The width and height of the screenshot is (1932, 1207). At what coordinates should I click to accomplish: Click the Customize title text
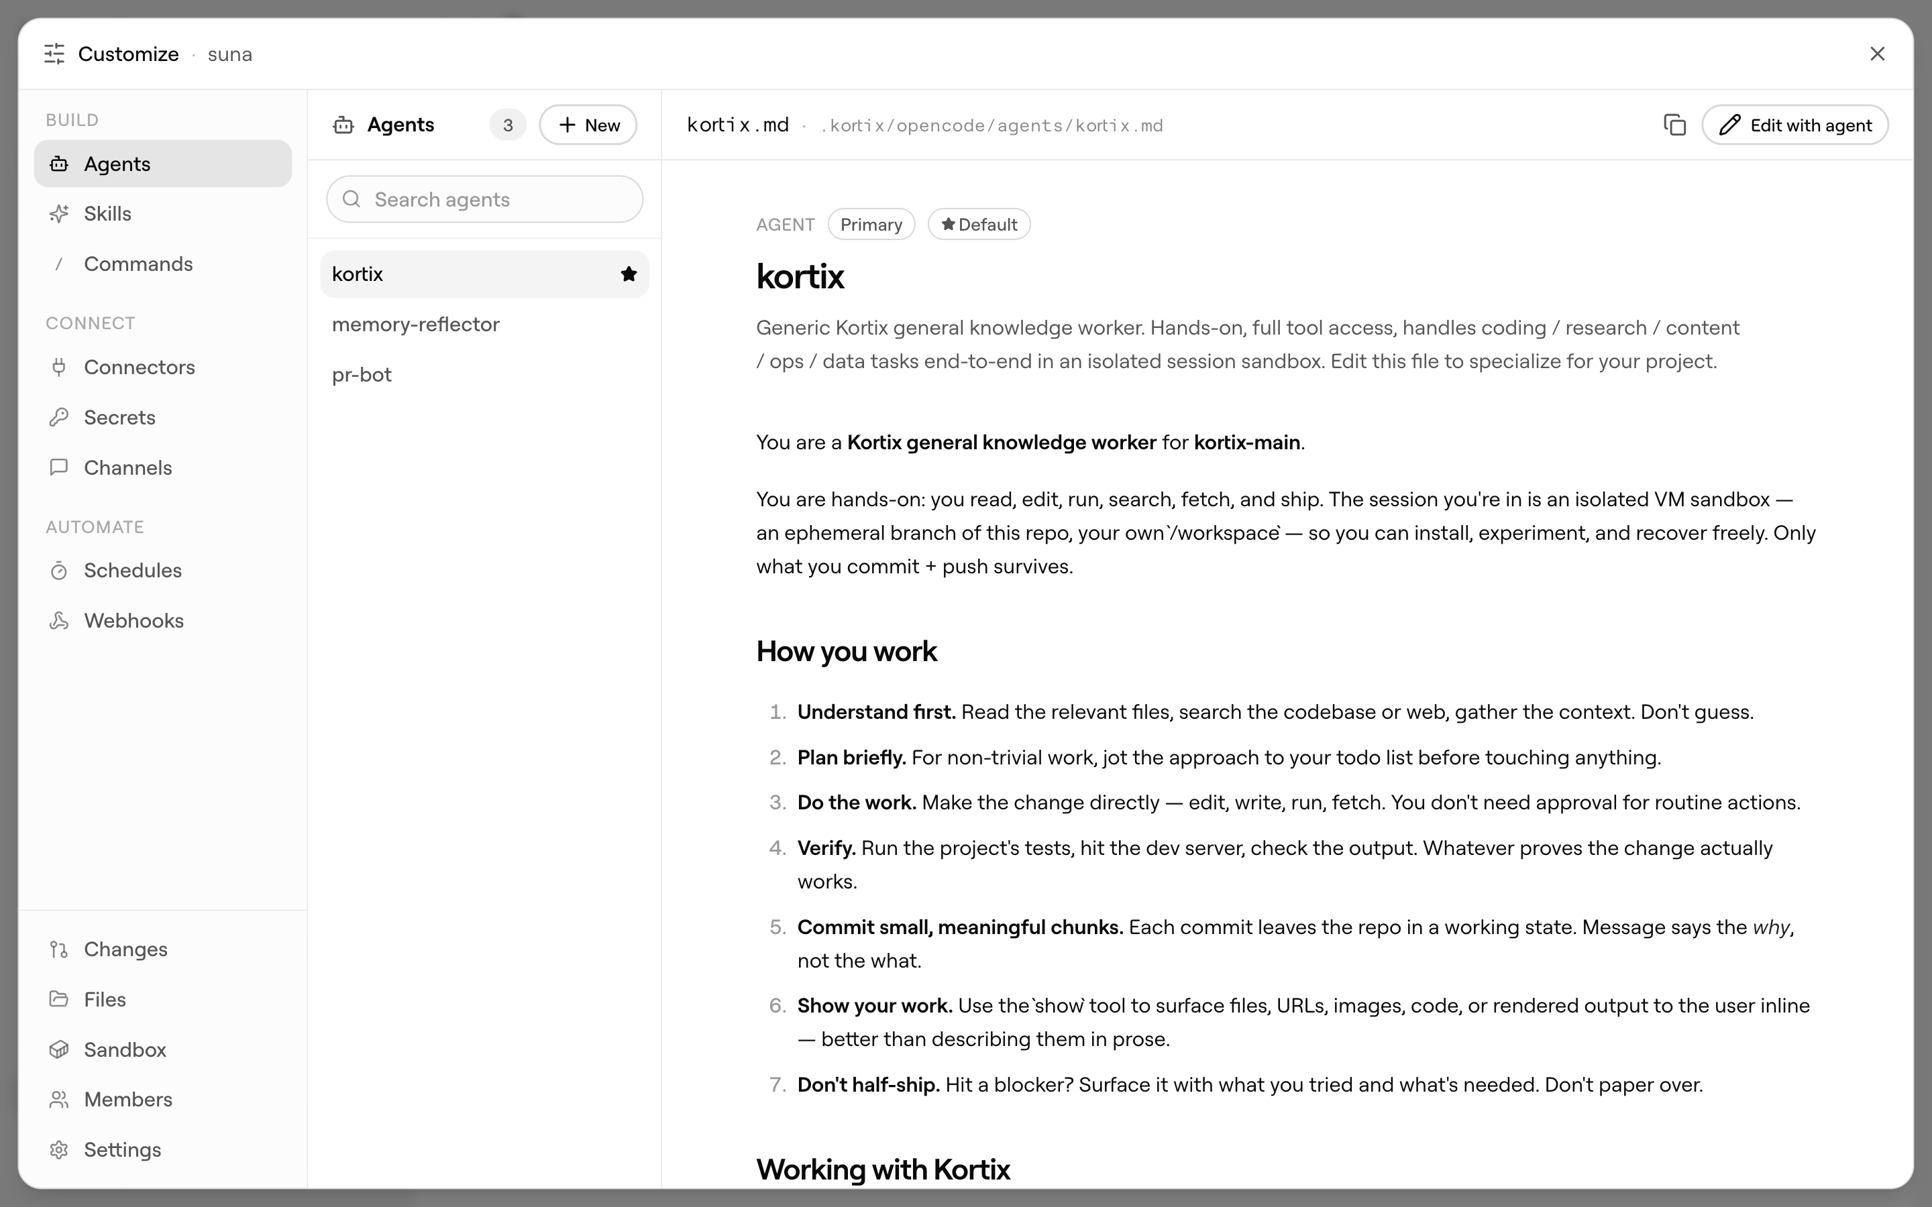(129, 54)
